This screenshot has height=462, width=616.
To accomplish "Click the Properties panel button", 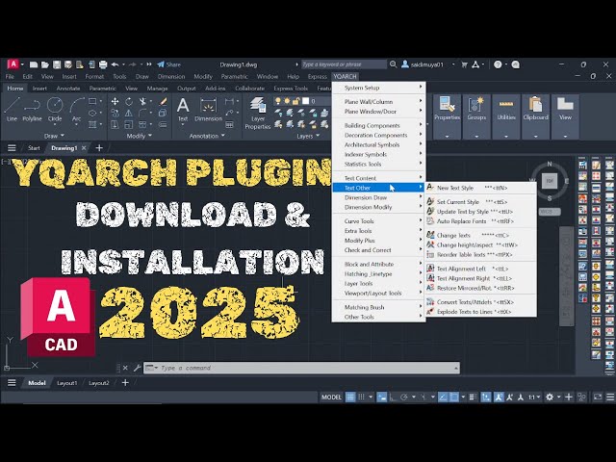I will tap(447, 116).
